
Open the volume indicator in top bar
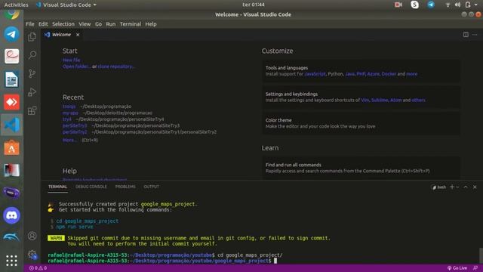point(457,5)
